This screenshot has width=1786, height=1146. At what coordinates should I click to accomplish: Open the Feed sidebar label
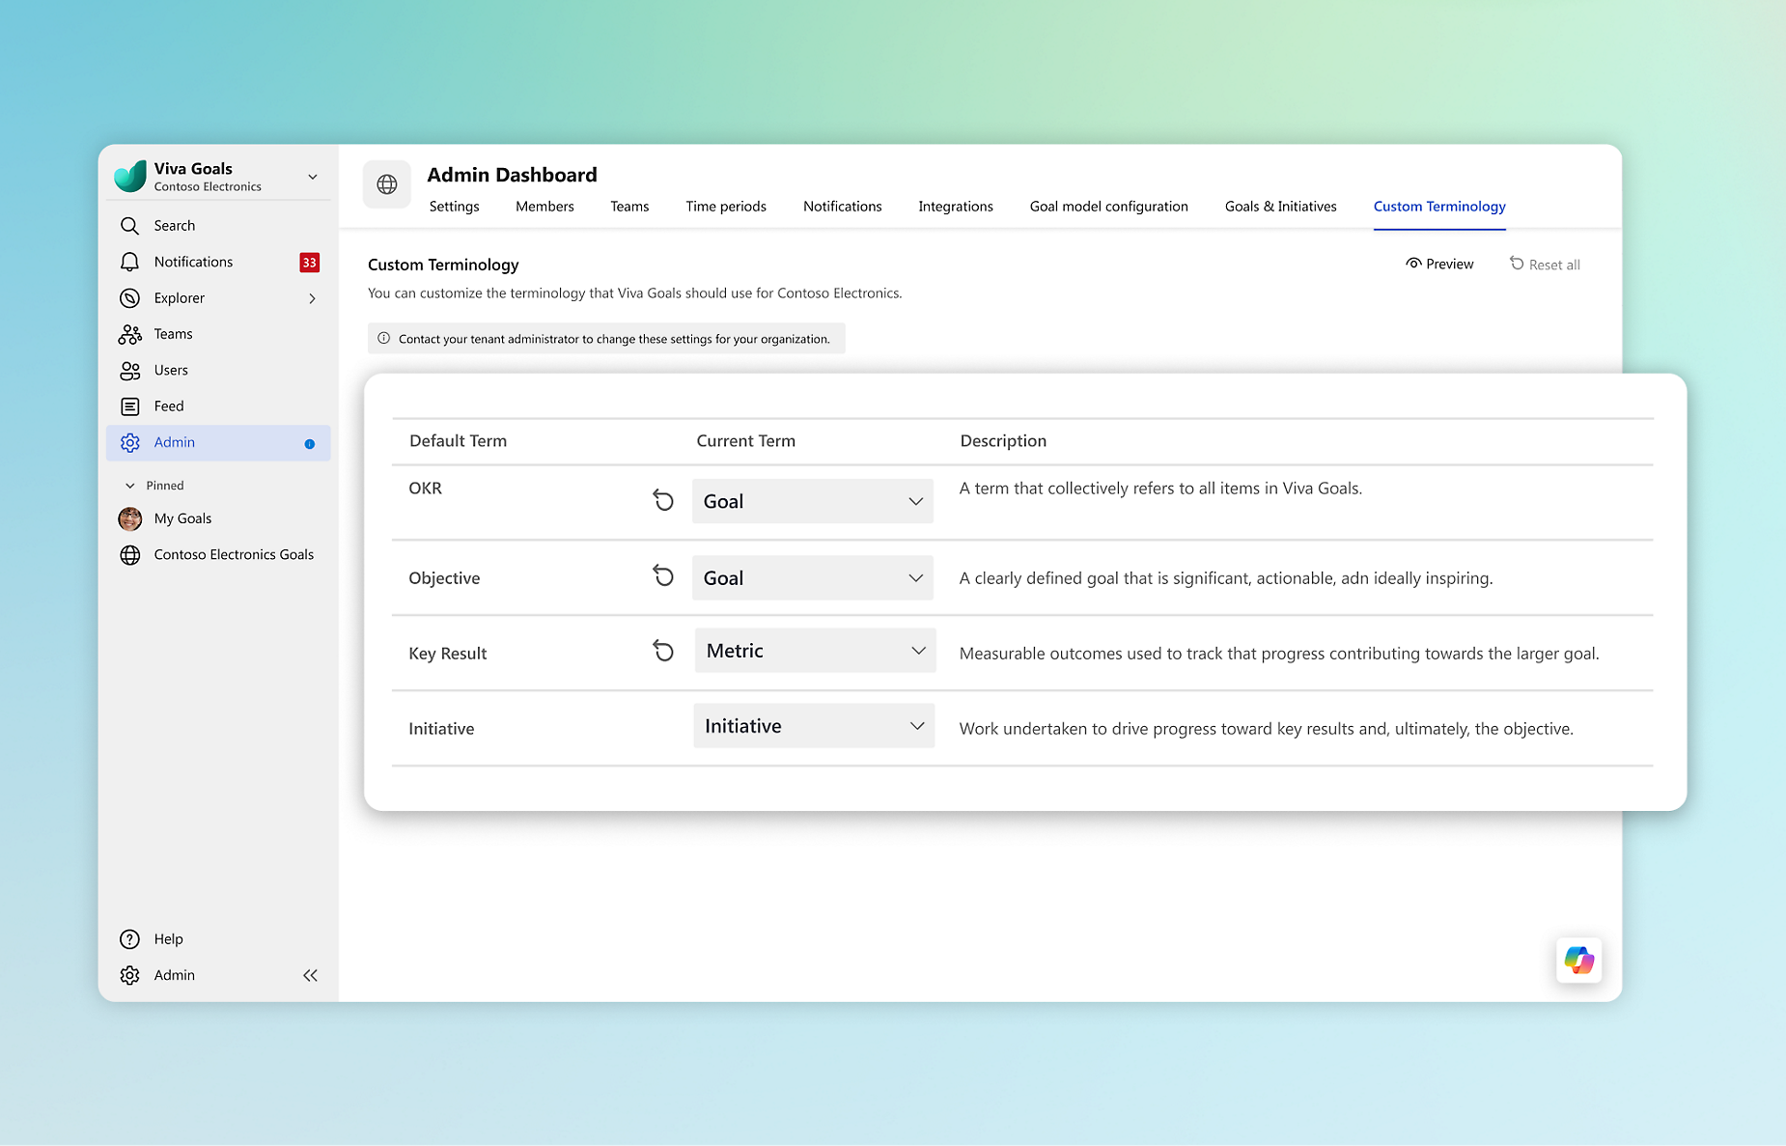point(169,406)
